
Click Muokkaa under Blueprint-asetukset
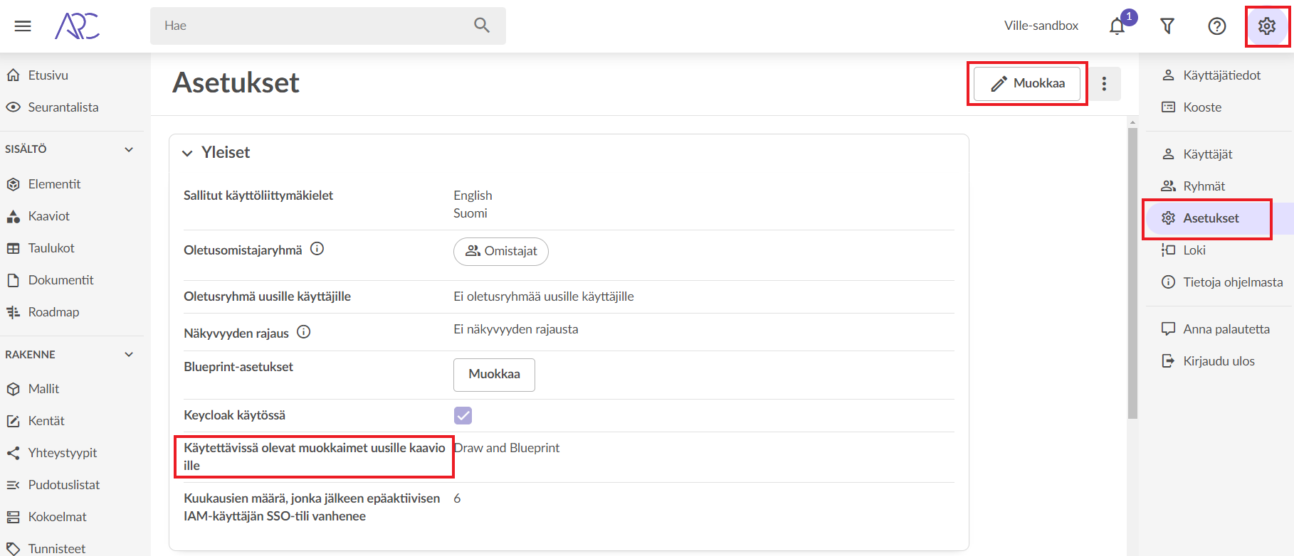click(494, 375)
